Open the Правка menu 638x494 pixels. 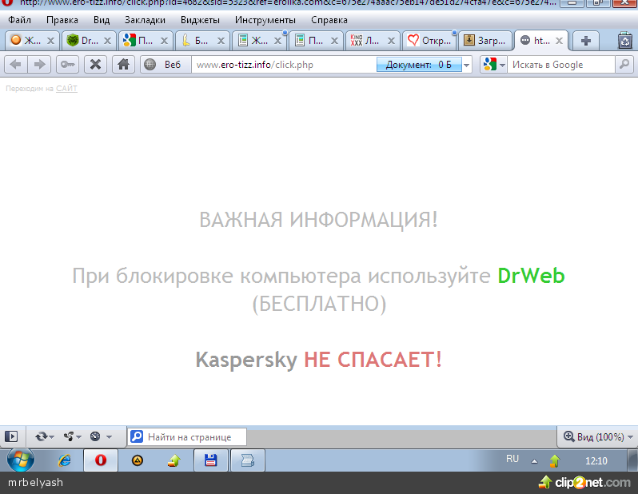tap(62, 20)
